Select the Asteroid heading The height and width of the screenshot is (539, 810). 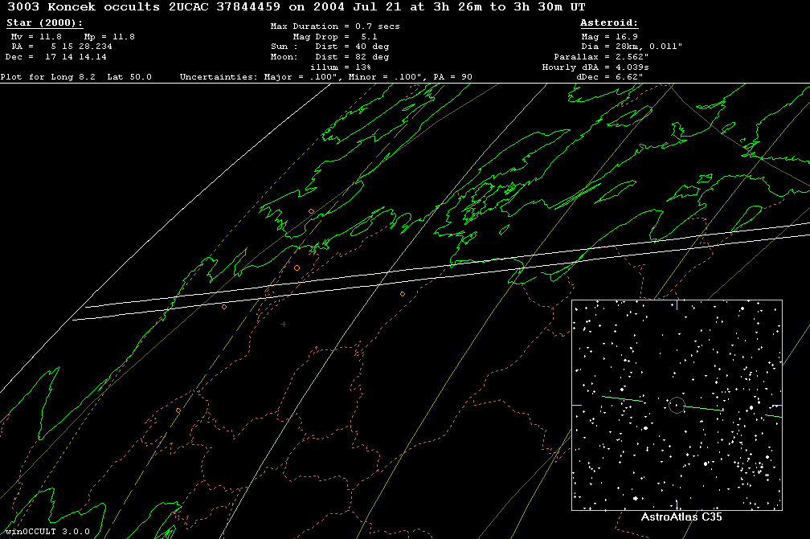(608, 23)
